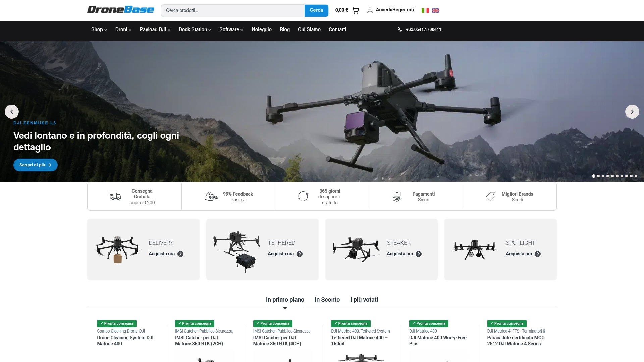Click the 99% feedback thumbs-up icon
The image size is (644, 362).
211,196
